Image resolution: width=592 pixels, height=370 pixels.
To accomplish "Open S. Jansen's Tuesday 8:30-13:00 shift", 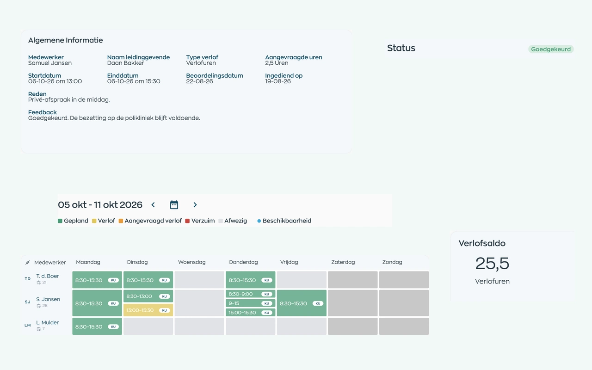I will tap(148, 296).
